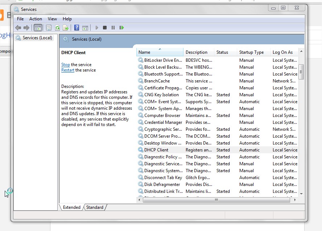Click the gear icon beside BitLocker Drive Encryption
This screenshot has height=231, width=322.
[140, 60]
